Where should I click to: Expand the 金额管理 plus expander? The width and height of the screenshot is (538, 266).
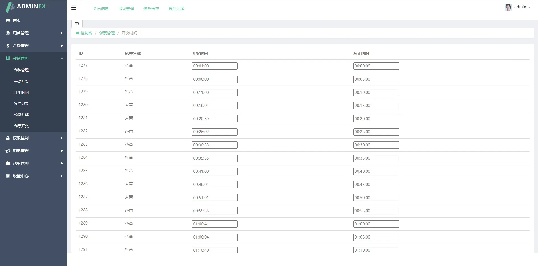click(62, 46)
